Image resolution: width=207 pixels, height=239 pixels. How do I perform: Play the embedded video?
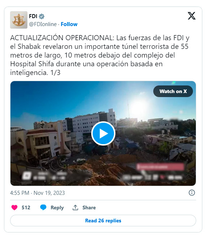pos(103,134)
